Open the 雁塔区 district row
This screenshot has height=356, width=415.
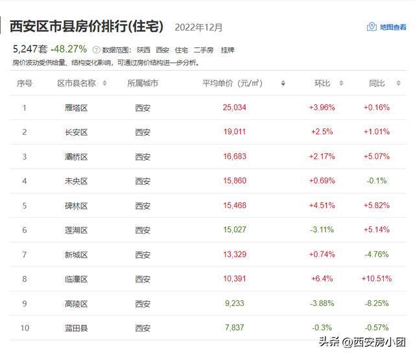click(208, 108)
